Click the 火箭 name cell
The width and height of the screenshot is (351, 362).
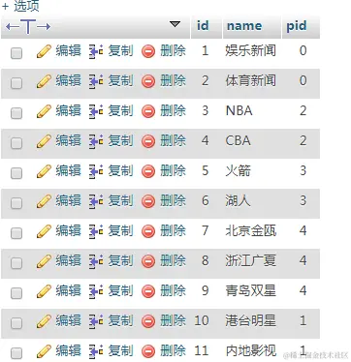point(238,170)
